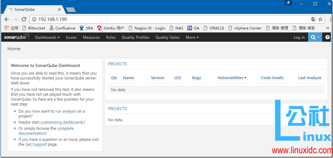Go to the Issues page
Screen dimensions: 333x158
coord(71,37)
